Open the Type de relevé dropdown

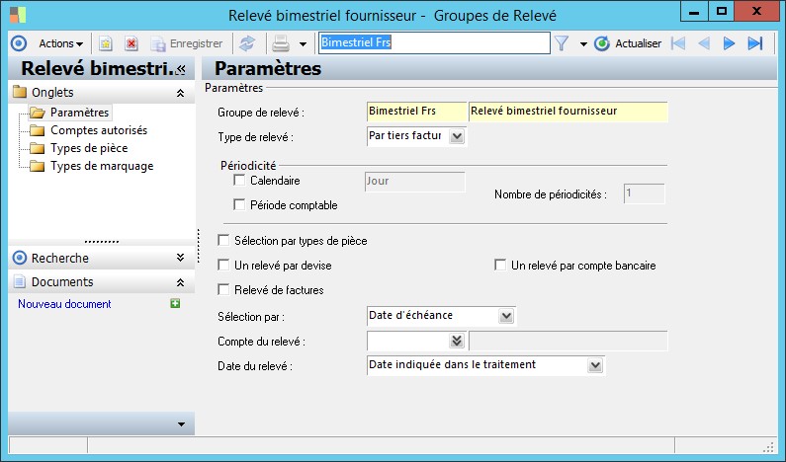tap(456, 136)
